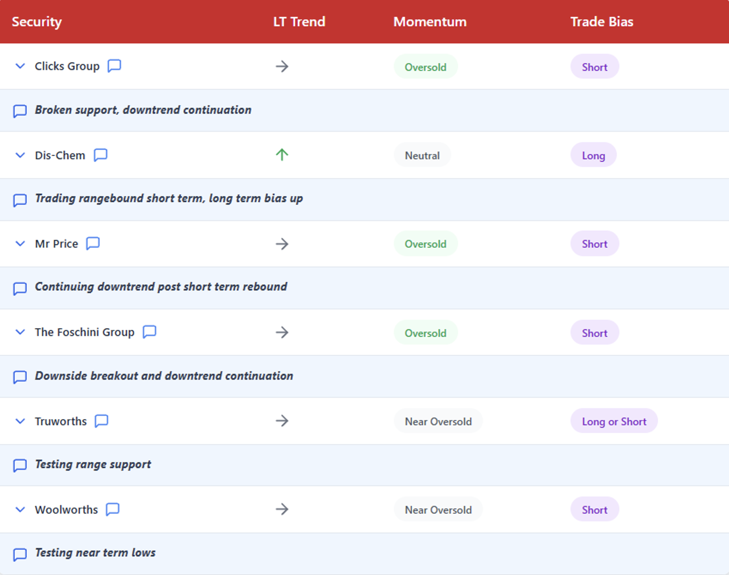Click the Security column header
Screen dimensions: 729x575
[x=37, y=22]
